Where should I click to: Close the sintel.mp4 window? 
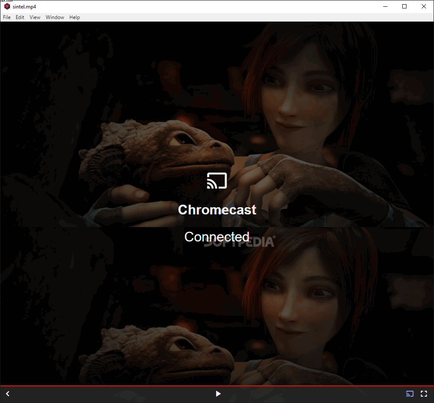click(424, 6)
